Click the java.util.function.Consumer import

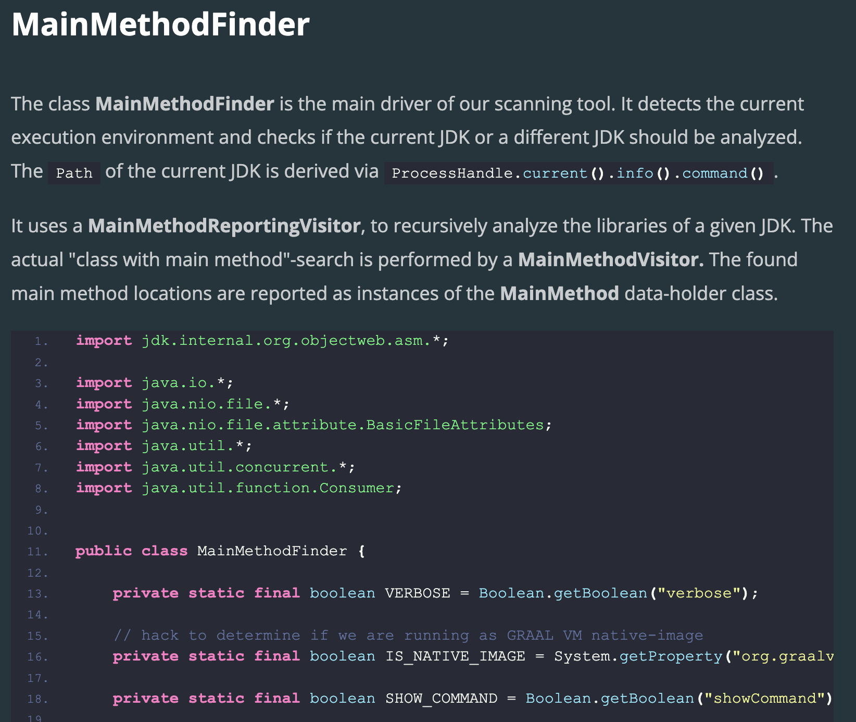[239, 488]
